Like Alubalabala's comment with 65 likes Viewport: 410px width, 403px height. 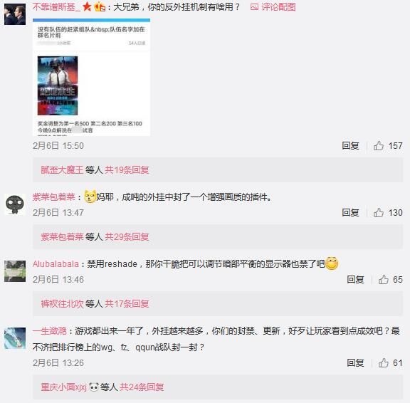tap(383, 280)
